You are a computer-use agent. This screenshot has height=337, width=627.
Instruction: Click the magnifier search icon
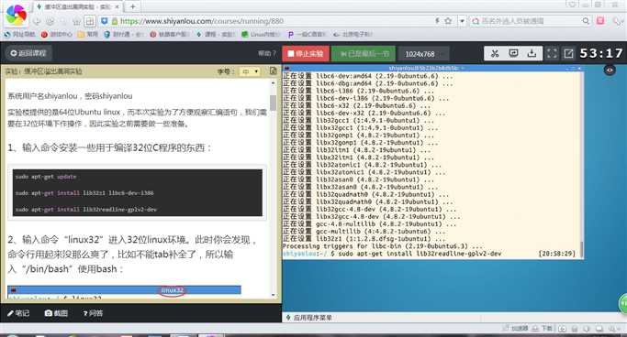point(586,21)
